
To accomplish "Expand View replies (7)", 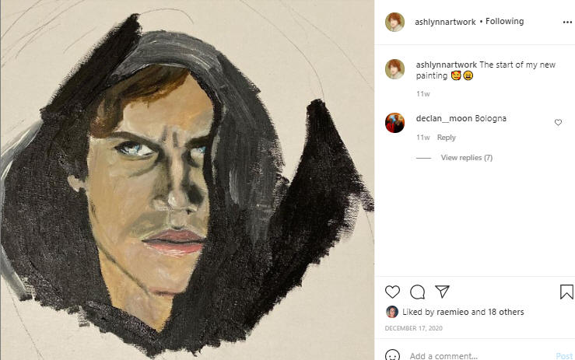I will click(466, 158).
